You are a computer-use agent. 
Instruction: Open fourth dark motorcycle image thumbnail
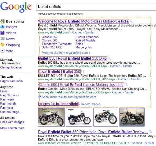tap(132, 117)
